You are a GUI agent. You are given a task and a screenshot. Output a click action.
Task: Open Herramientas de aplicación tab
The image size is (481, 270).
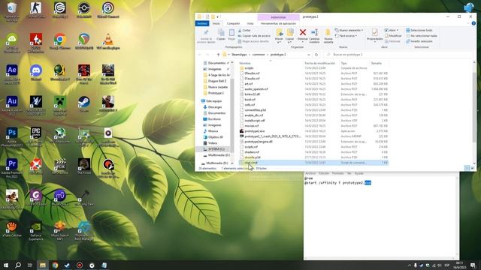[279, 23]
